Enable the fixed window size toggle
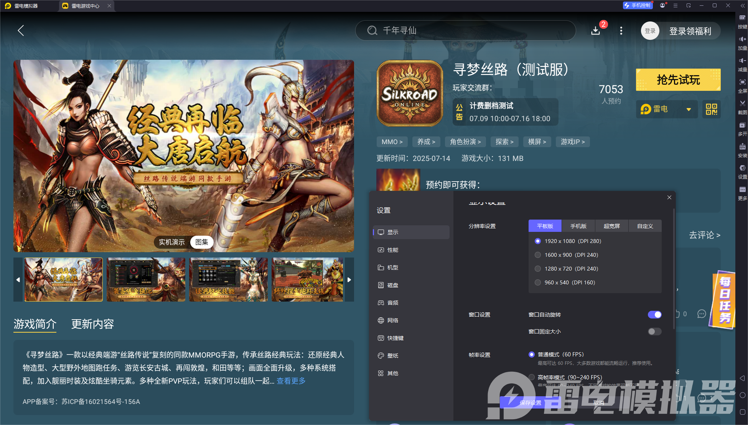The height and width of the screenshot is (425, 748). [x=654, y=331]
